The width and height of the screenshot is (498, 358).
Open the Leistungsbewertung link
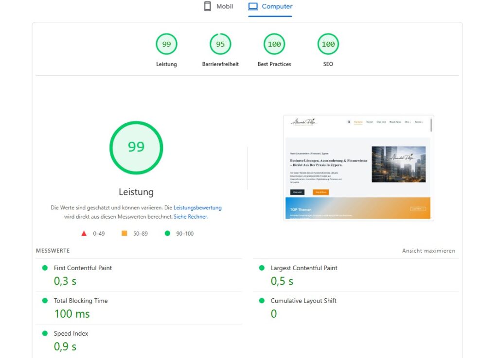click(197, 207)
